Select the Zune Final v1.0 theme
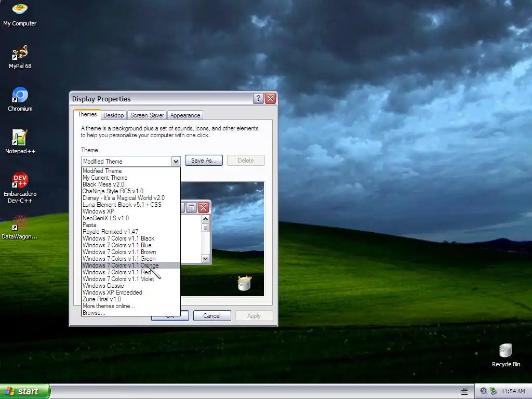This screenshot has height=399, width=532. (x=130, y=299)
